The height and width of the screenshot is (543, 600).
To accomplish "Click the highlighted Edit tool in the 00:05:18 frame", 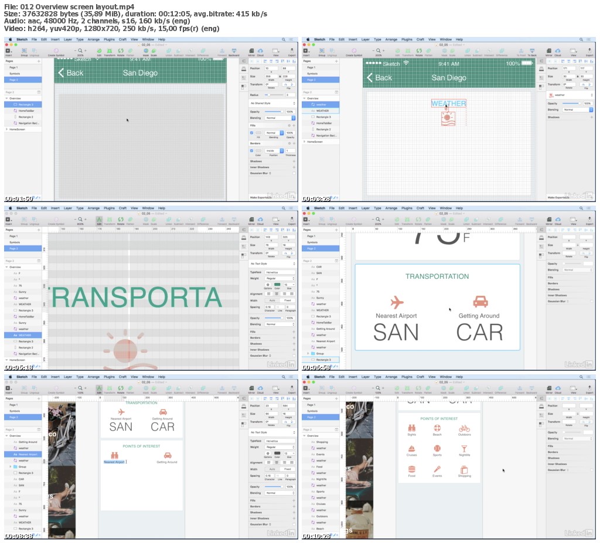I will click(x=99, y=220).
